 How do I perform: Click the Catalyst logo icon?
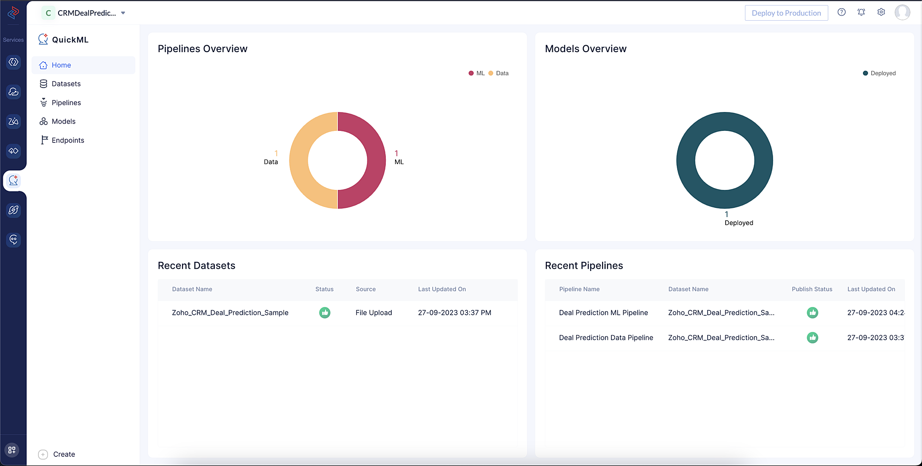tap(13, 12)
